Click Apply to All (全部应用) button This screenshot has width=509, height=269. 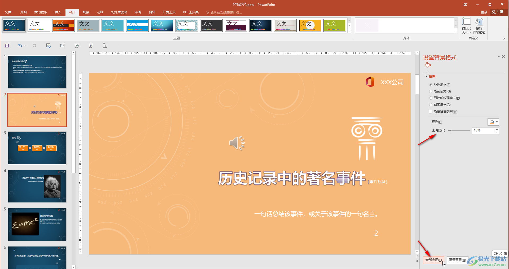click(x=434, y=260)
